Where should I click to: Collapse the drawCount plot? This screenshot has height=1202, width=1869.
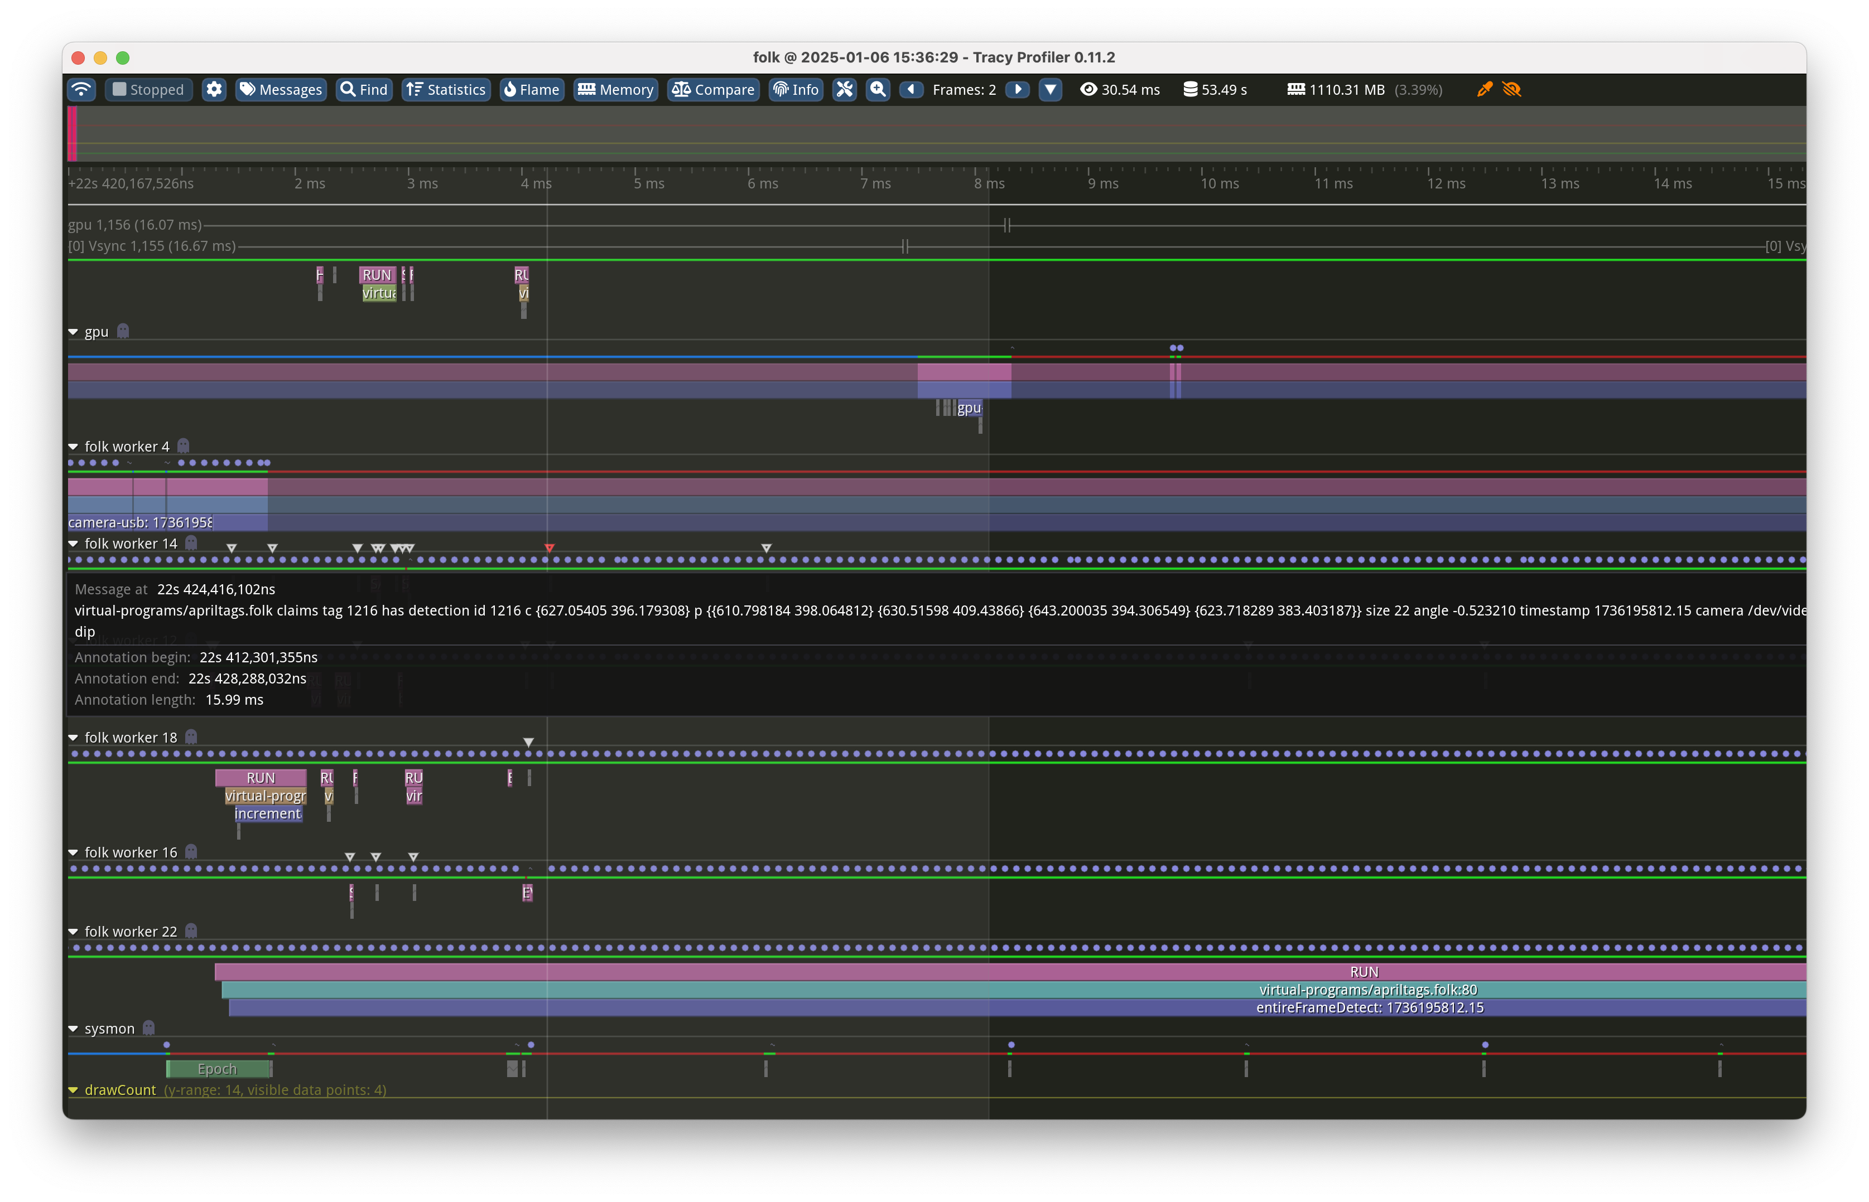(74, 1090)
